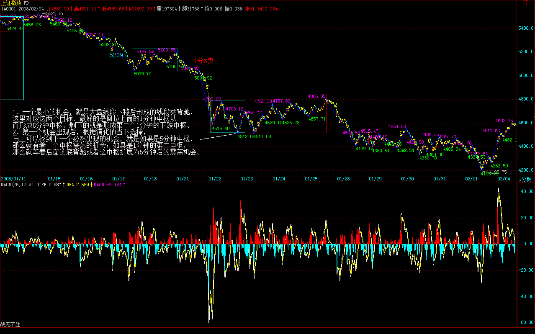
Task: Click the 4602.16 high label near chart end
Action: tap(504, 121)
